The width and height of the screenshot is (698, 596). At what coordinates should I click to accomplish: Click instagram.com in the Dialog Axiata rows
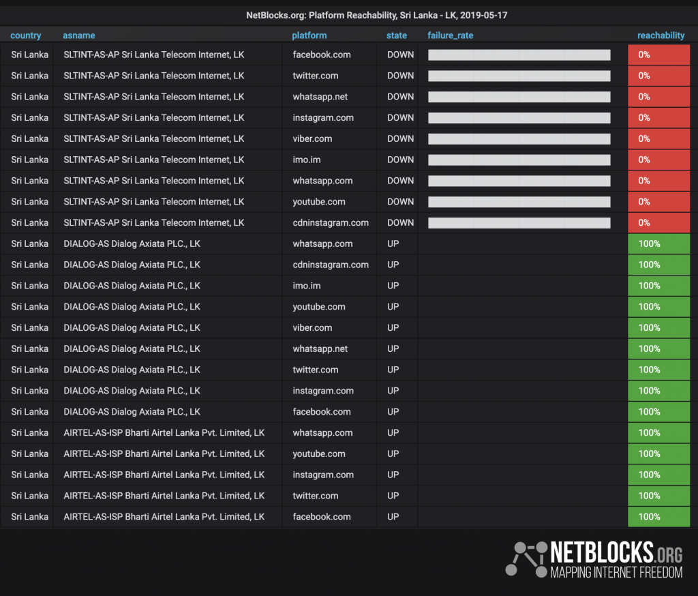pos(323,391)
